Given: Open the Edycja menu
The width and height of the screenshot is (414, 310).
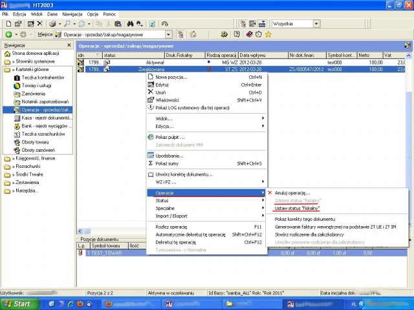Looking at the screenshot, I should [19, 14].
